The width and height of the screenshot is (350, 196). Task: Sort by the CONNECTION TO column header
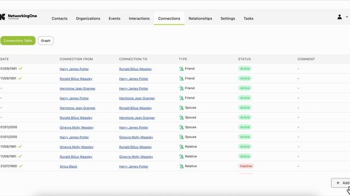coord(133,59)
